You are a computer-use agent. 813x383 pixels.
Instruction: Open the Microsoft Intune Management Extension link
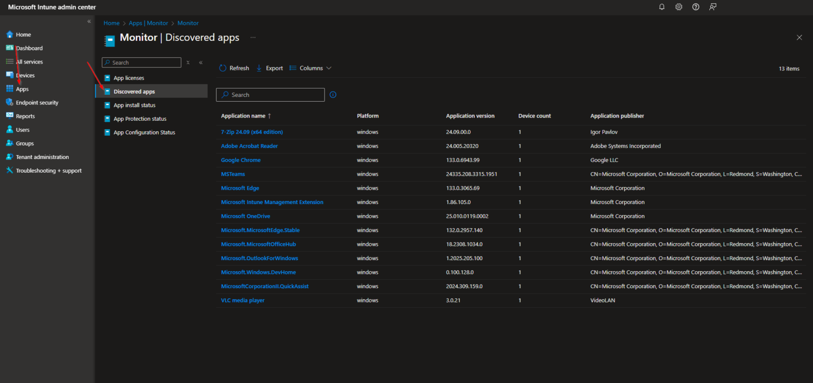[272, 202]
